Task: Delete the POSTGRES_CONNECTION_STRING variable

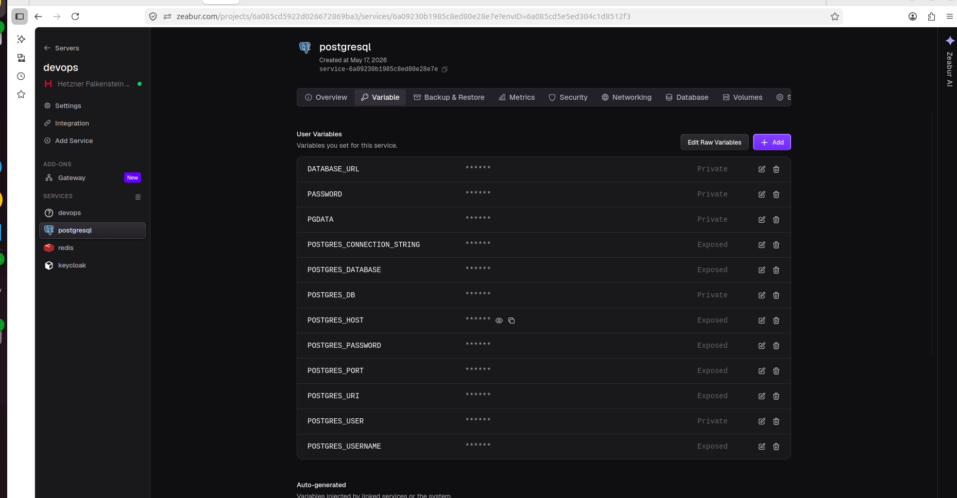Action: click(x=776, y=245)
